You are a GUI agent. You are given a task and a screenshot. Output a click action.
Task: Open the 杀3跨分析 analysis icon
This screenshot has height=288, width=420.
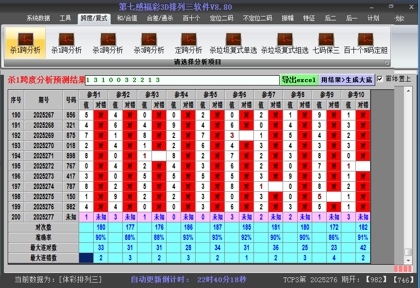pyautogui.click(x=151, y=43)
